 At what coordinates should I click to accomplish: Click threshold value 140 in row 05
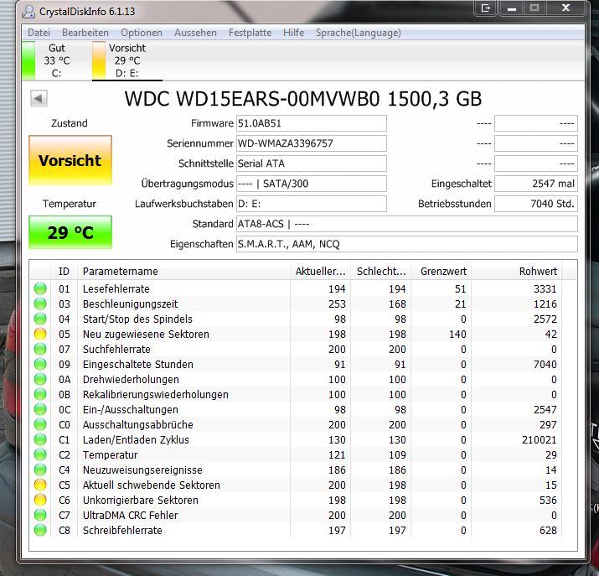click(457, 335)
